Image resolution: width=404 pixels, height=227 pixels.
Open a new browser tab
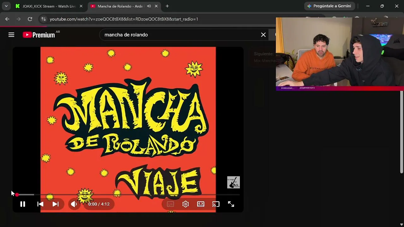tap(167, 6)
